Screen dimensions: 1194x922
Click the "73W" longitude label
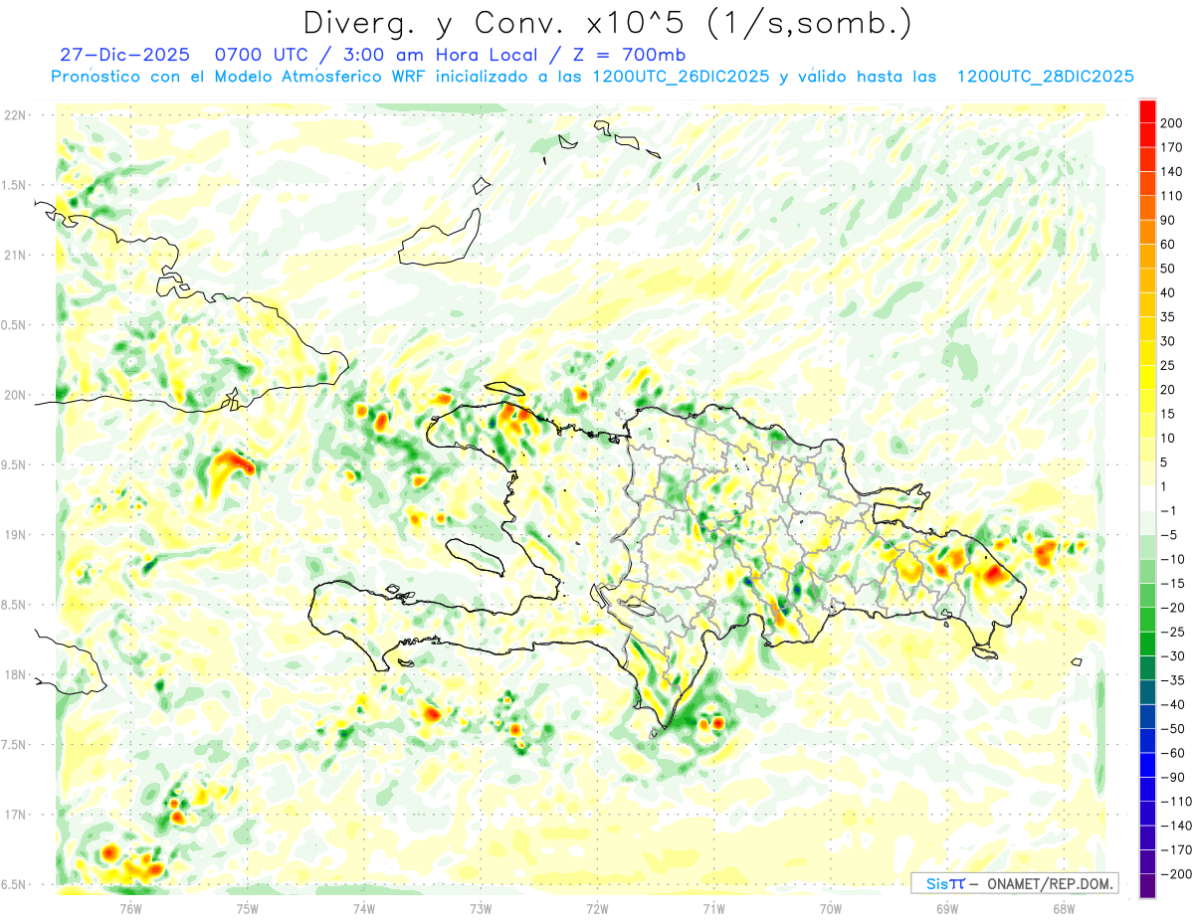coord(481,907)
